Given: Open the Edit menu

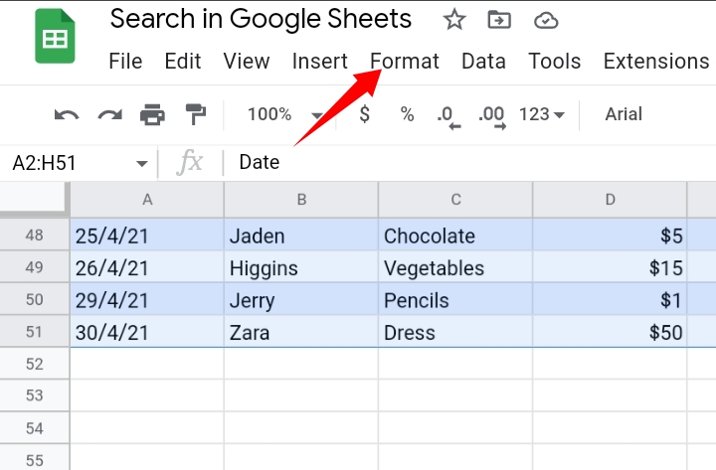Looking at the screenshot, I should tap(183, 62).
